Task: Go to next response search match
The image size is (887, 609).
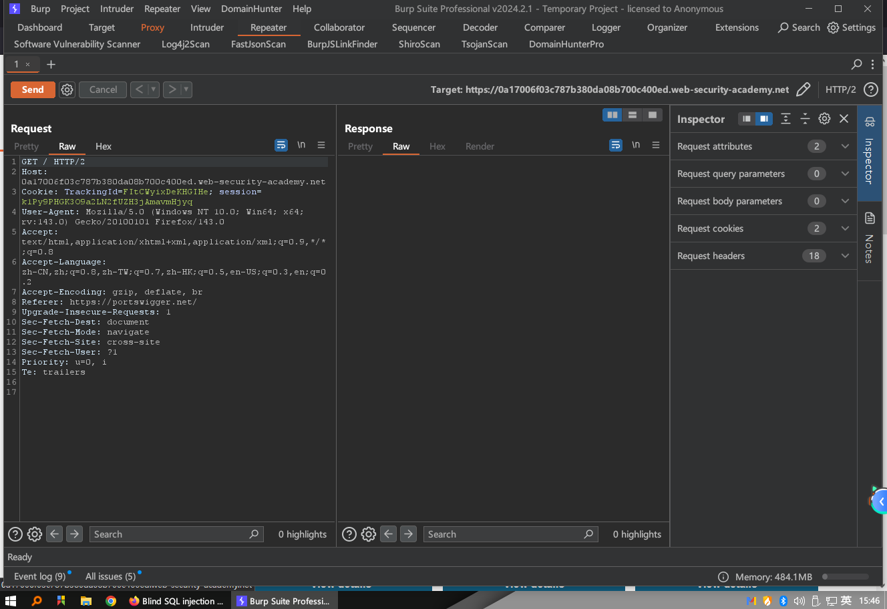Action: point(409,534)
